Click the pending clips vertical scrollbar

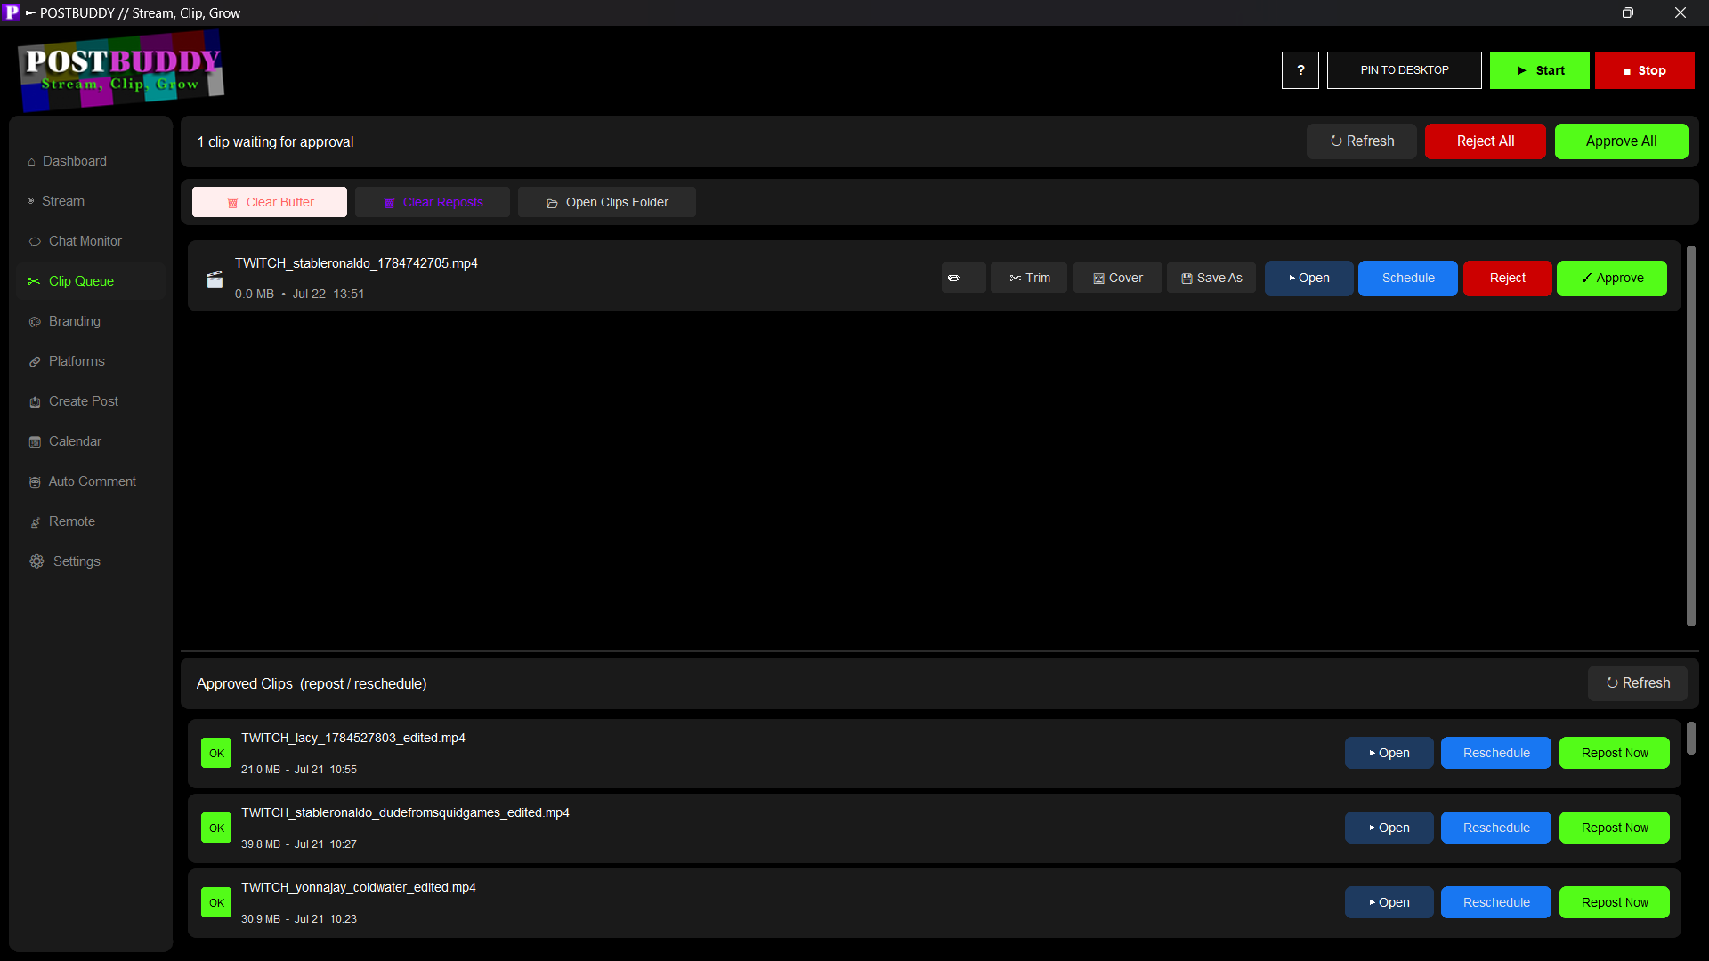1691,436
